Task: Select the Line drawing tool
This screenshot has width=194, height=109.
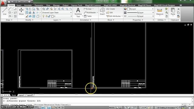Action: pyautogui.click(x=5, y=11)
